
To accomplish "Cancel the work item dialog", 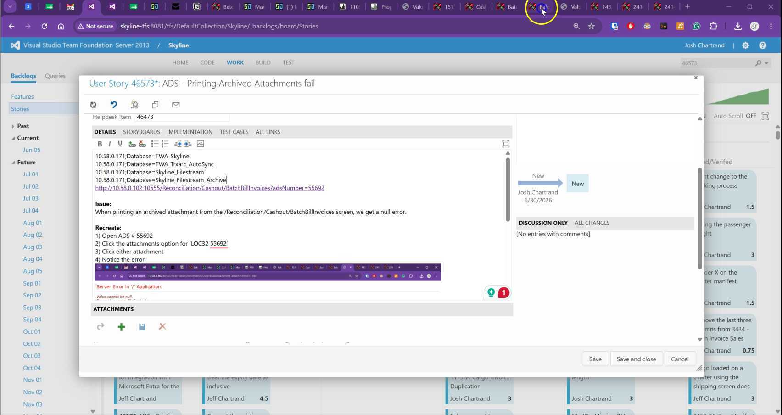I will [x=680, y=359].
